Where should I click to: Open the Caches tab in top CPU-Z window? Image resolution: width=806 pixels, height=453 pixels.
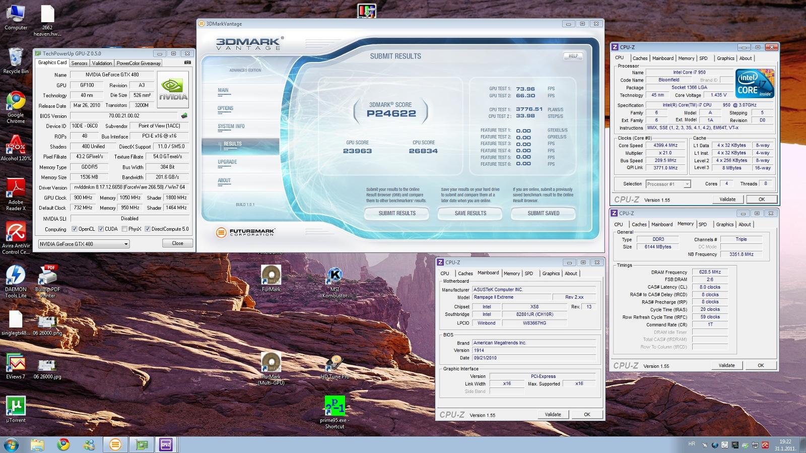pos(640,58)
